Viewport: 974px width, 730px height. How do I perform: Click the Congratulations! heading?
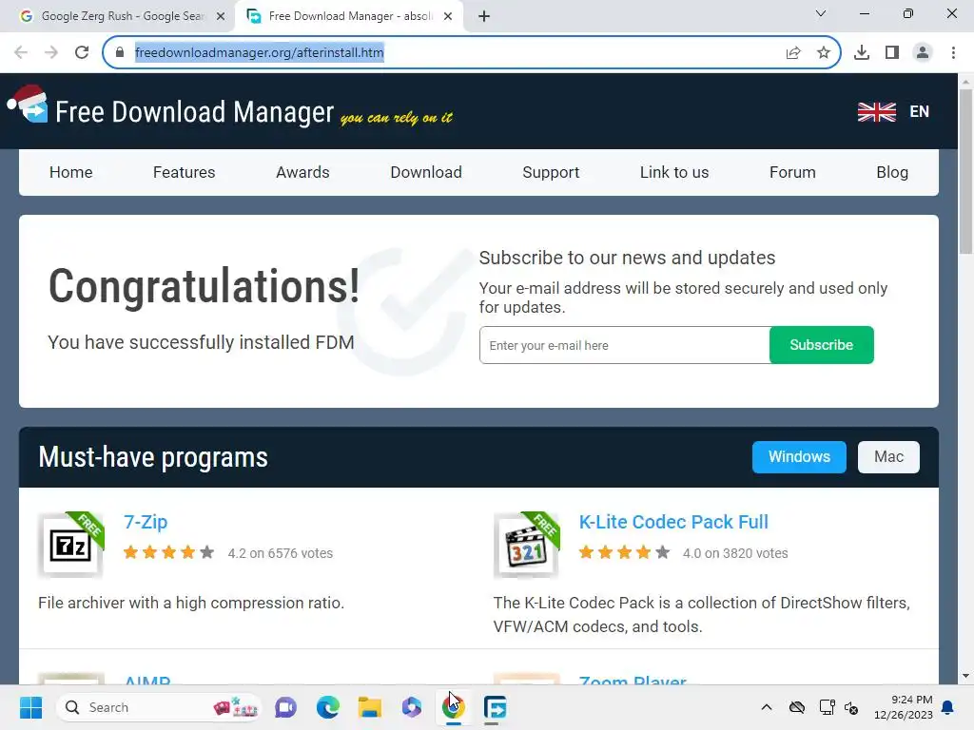coord(205,286)
